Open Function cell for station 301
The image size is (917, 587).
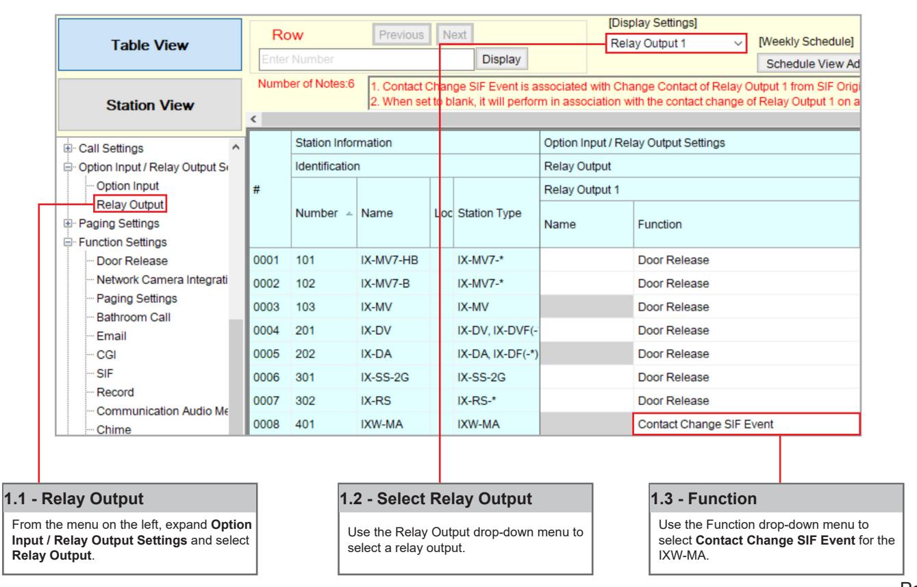(746, 377)
